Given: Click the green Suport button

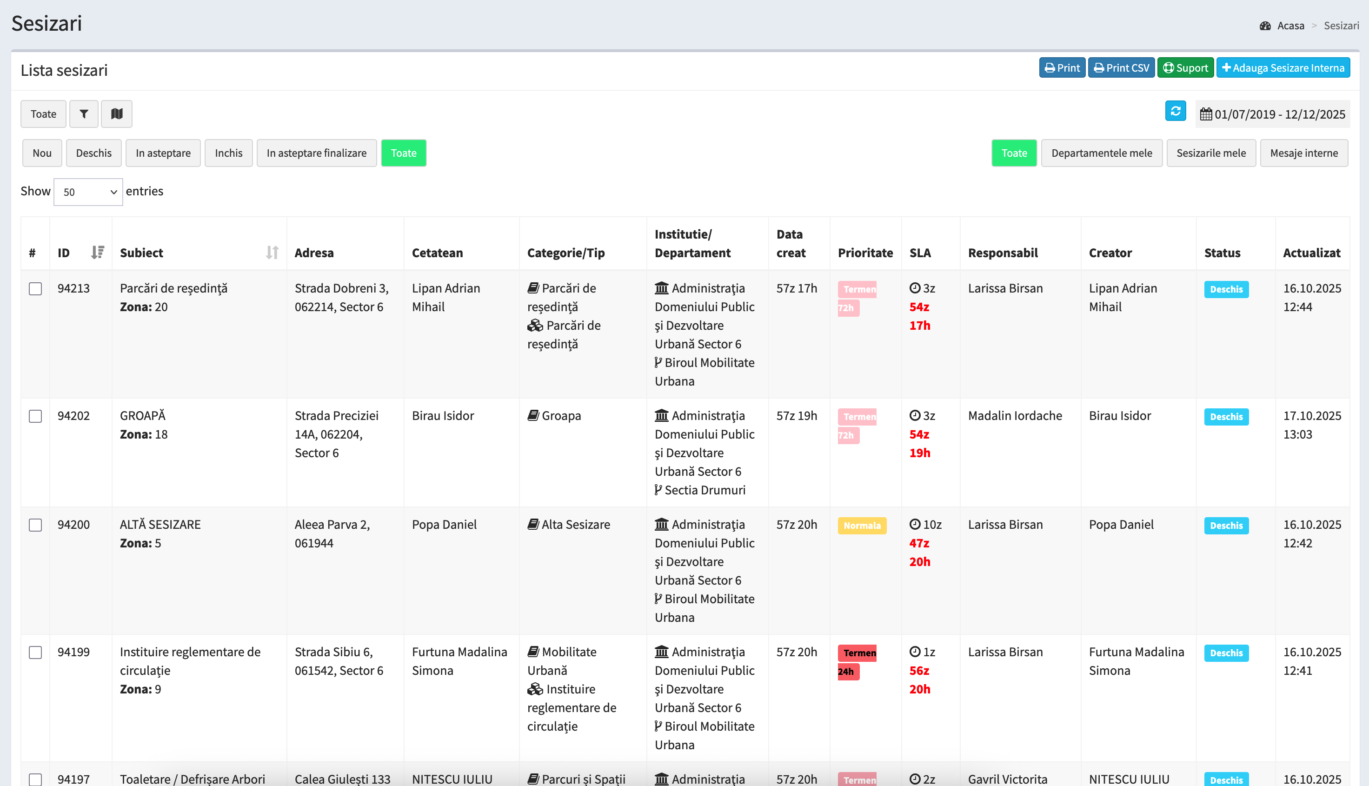Looking at the screenshot, I should click(1185, 68).
